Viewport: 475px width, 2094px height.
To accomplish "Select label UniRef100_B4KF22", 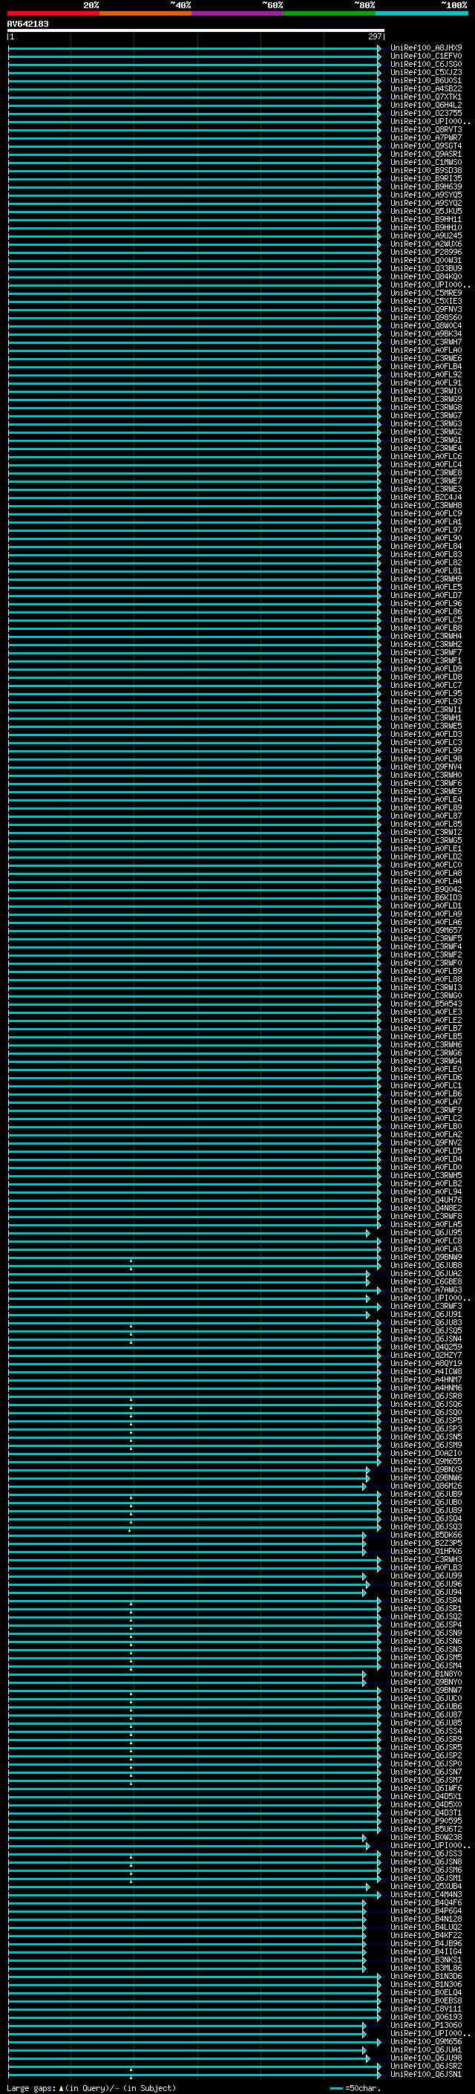I will [426, 1936].
